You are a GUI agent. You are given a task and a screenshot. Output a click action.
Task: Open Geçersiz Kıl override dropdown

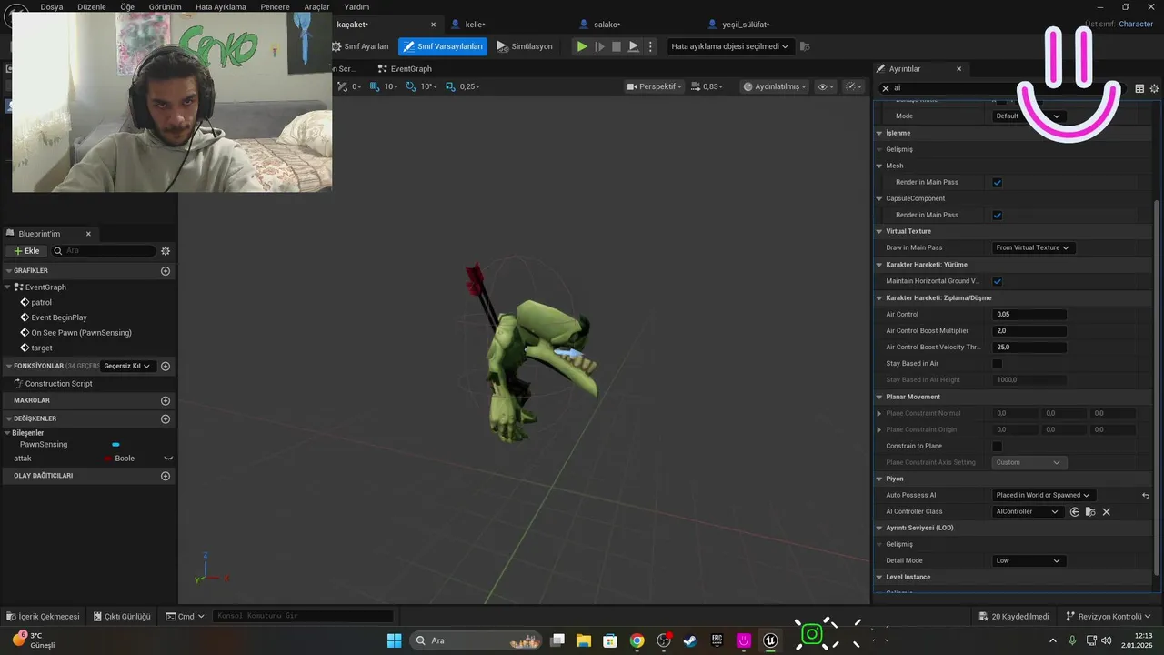[127, 366]
